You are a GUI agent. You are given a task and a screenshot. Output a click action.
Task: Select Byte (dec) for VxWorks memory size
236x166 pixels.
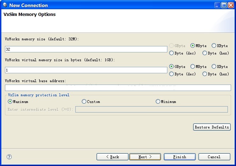pyautogui.click(x=182, y=53)
